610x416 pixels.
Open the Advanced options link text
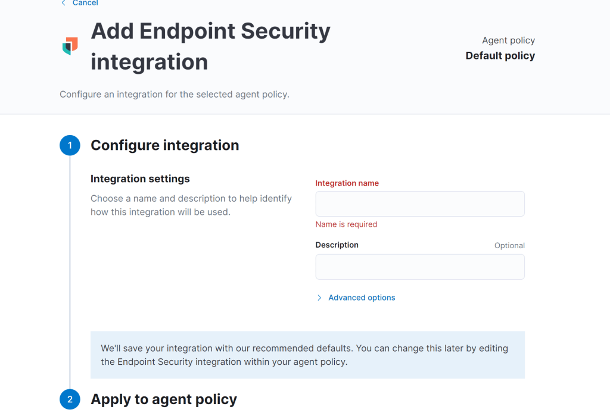(x=362, y=298)
